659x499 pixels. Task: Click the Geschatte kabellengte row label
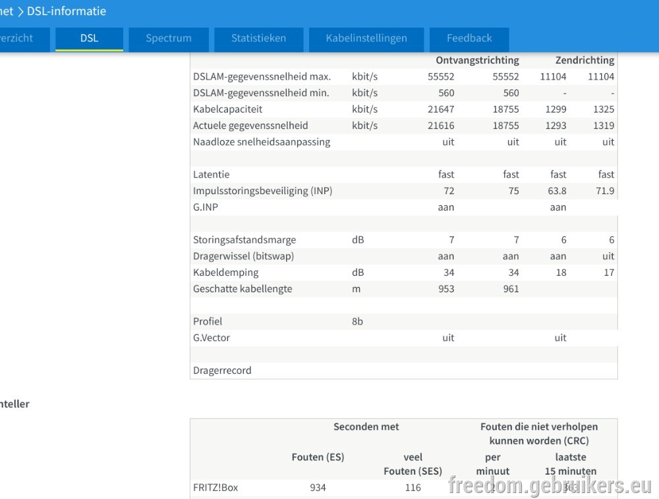pyautogui.click(x=243, y=289)
